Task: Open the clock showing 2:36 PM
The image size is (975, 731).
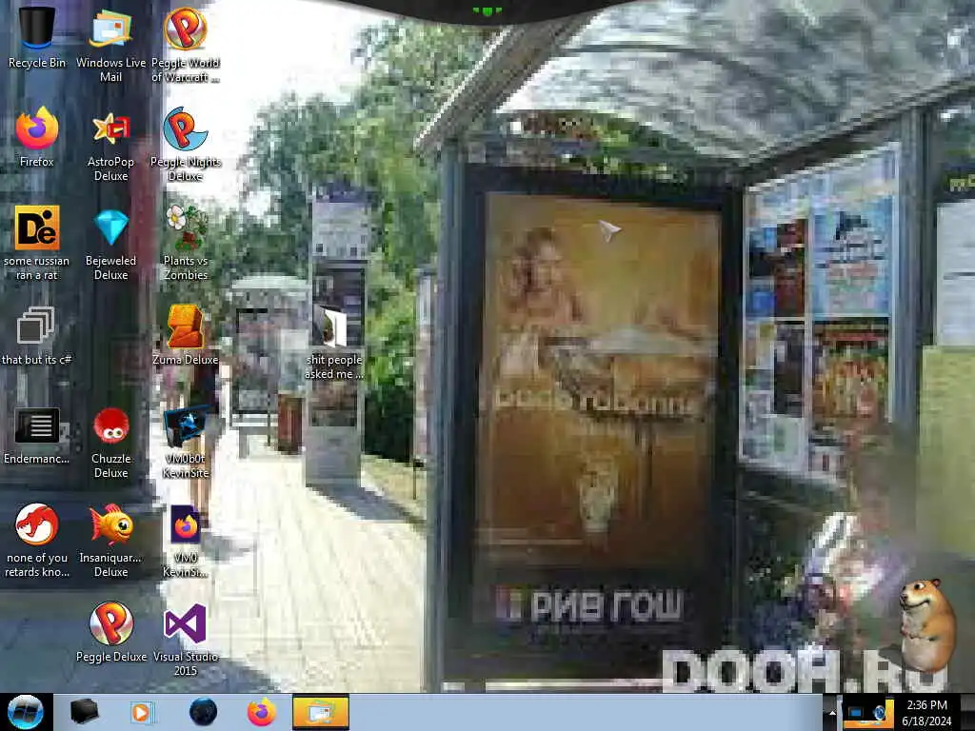Action: point(926,712)
